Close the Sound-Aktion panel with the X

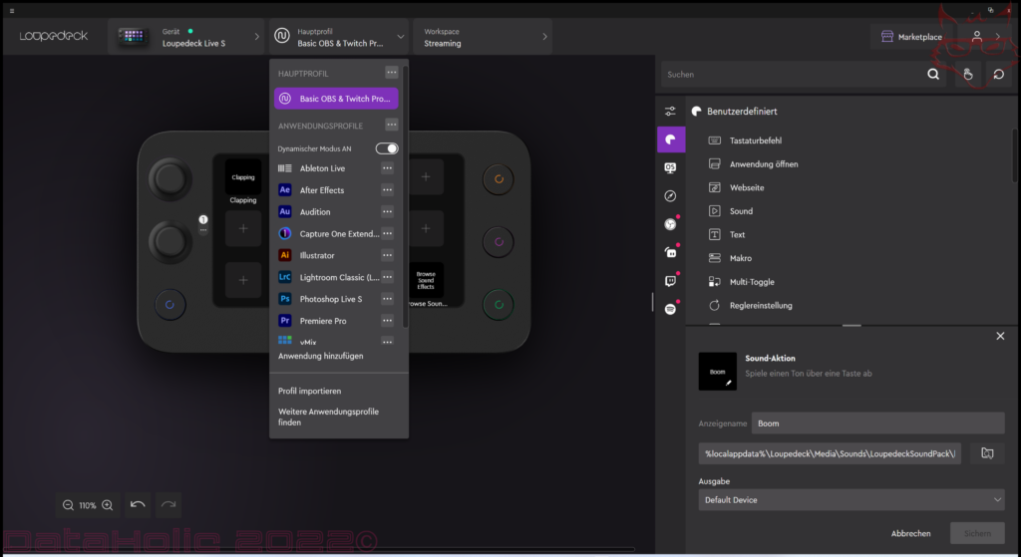[1000, 336]
